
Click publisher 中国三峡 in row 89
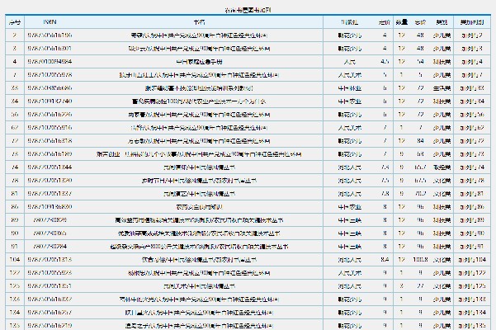click(350, 220)
